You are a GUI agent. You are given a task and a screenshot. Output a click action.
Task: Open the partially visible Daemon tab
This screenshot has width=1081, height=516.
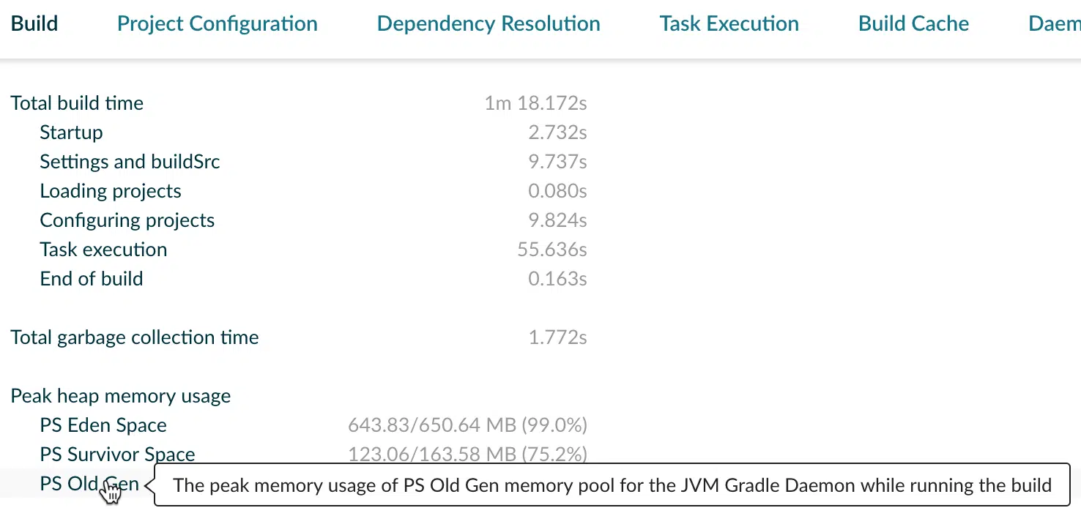point(1054,23)
